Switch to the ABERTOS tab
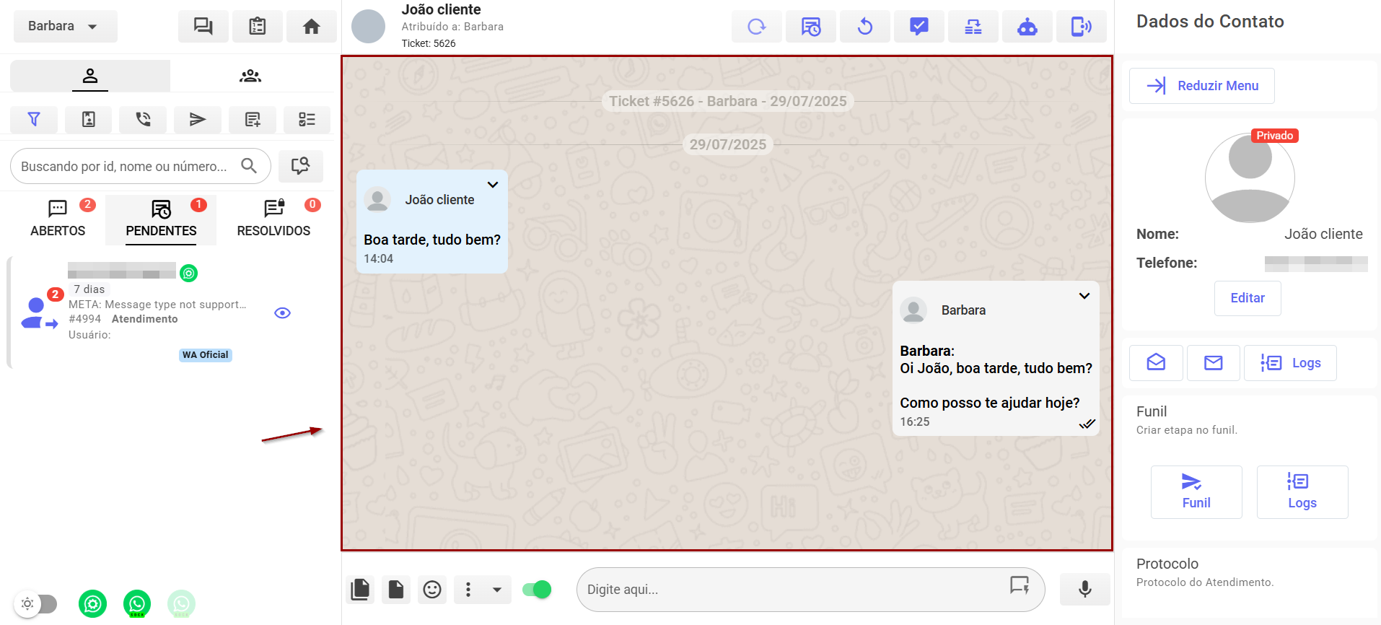 coord(58,219)
